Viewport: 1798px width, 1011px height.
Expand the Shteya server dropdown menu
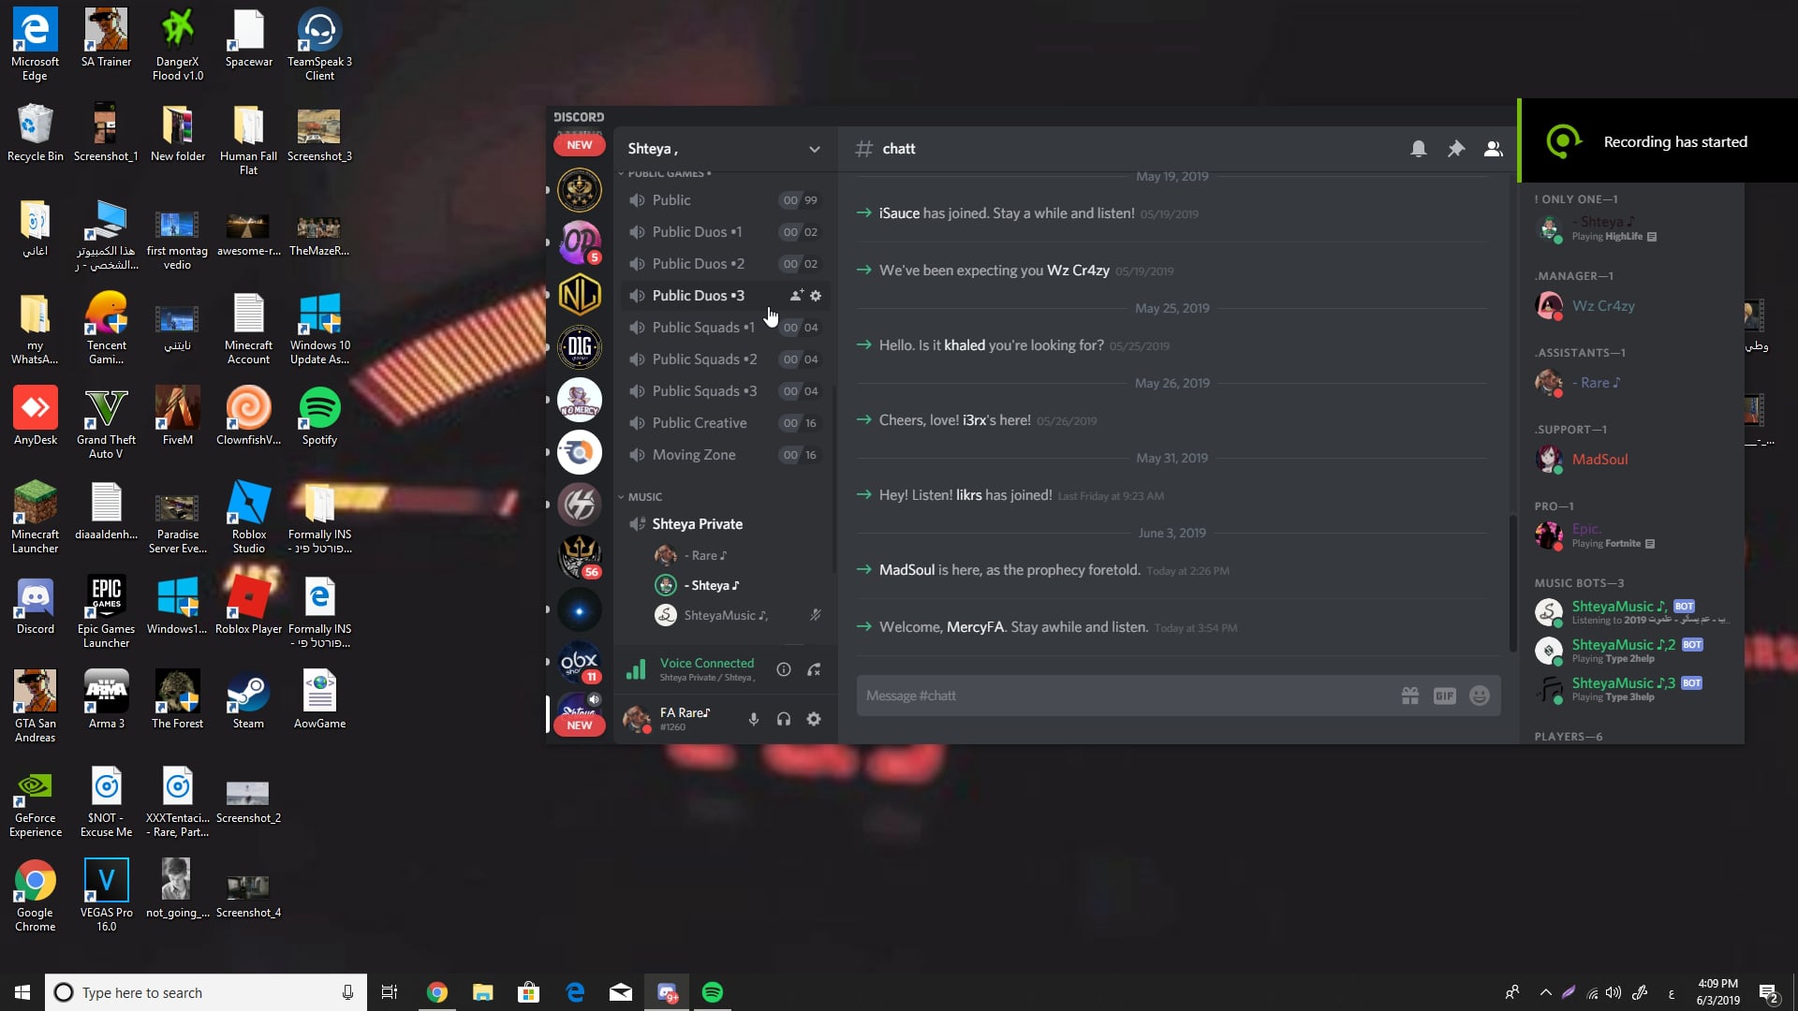815,149
